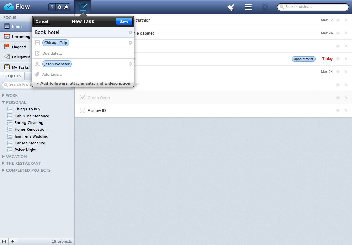Click the Renew ID task text
This screenshot has height=245, width=352.
97,111
